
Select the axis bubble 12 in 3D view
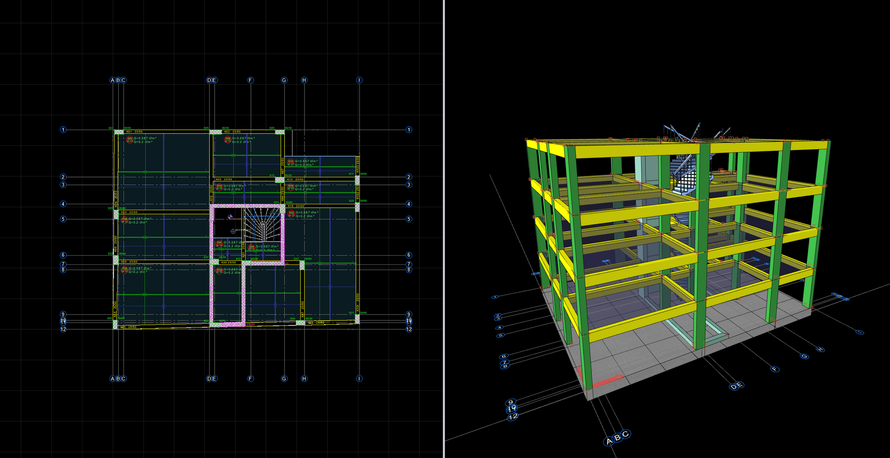click(512, 417)
